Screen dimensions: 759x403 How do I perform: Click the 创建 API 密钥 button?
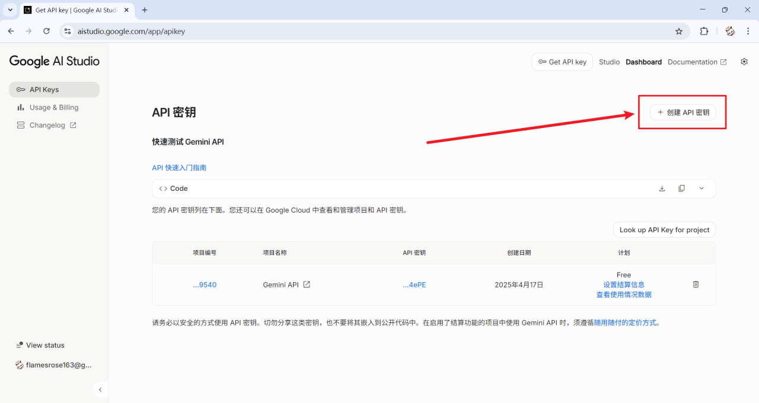tap(683, 112)
